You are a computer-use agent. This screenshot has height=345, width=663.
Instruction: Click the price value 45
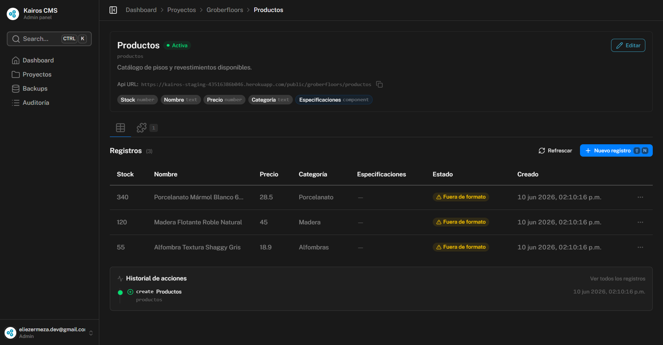pos(264,222)
